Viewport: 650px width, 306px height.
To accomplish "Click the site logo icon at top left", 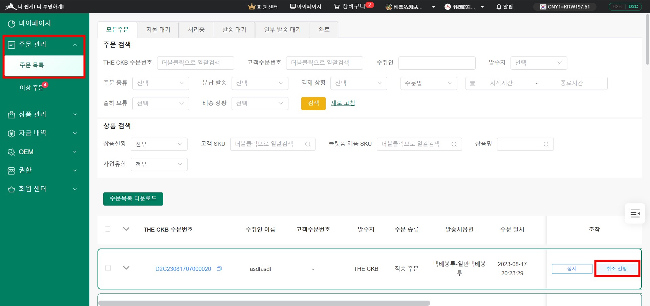I will point(11,6).
